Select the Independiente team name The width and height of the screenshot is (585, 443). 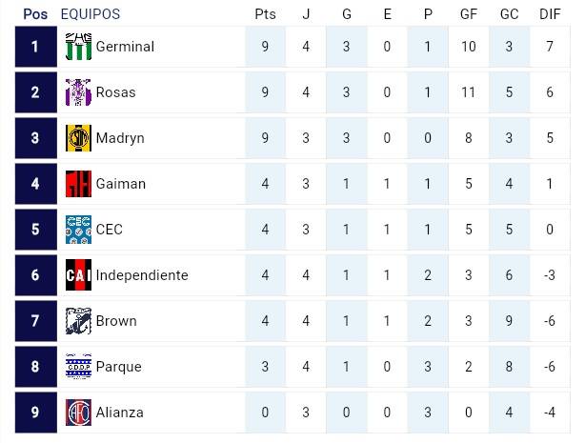(142, 275)
